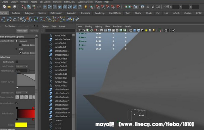Select loftedSurface4 in the outliner
Screen dimensions: 204x130
62,89
